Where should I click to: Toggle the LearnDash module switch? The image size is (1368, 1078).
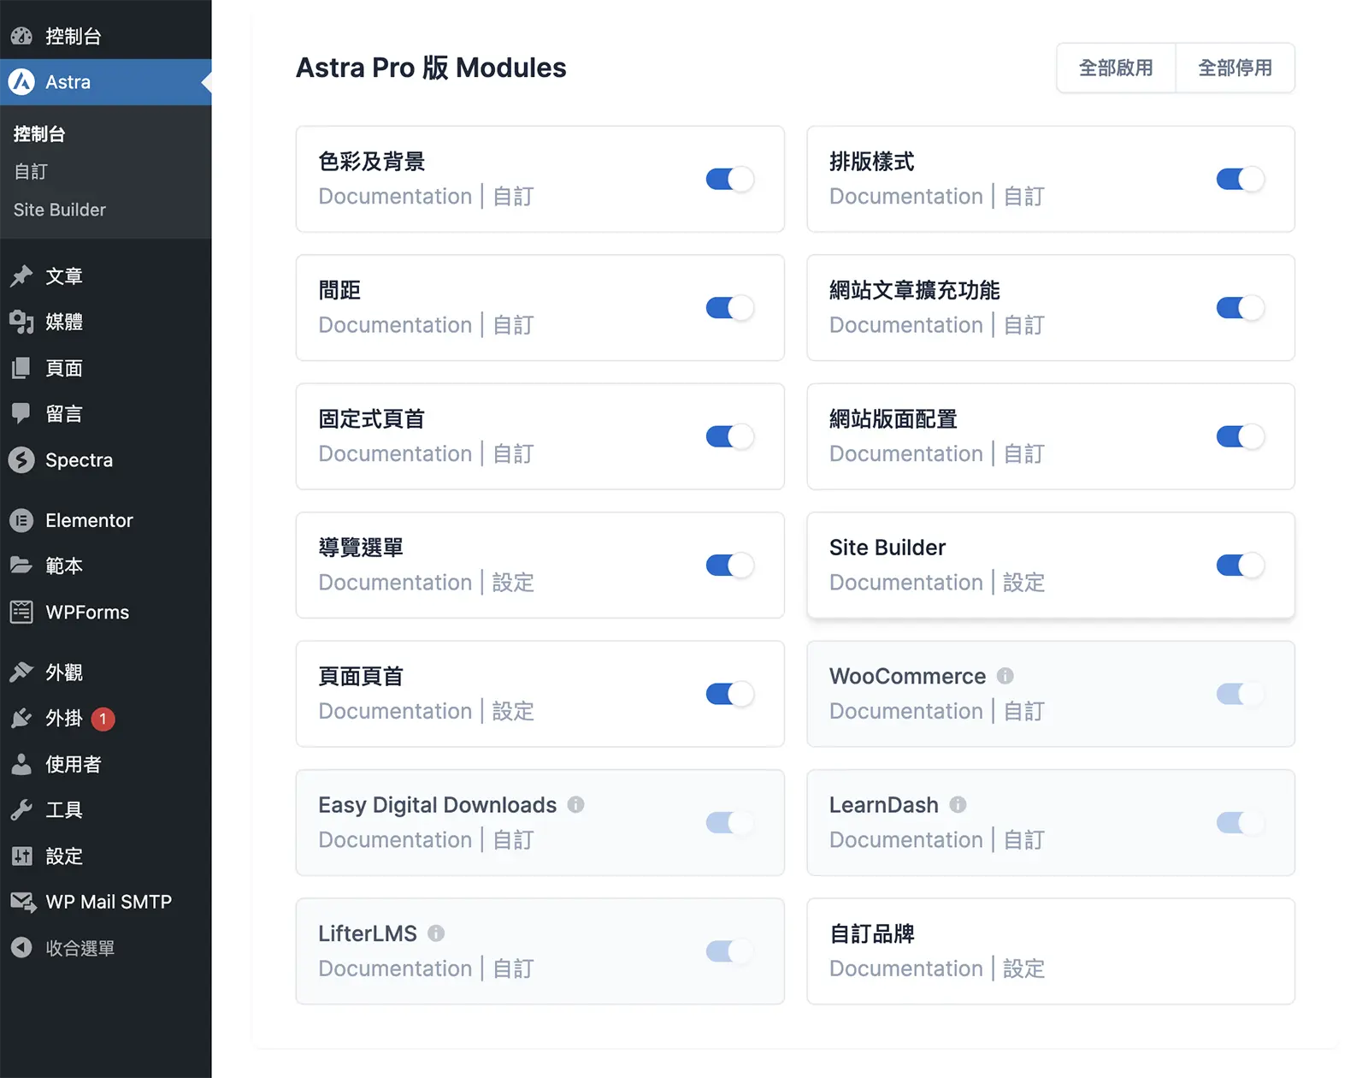[x=1240, y=823]
